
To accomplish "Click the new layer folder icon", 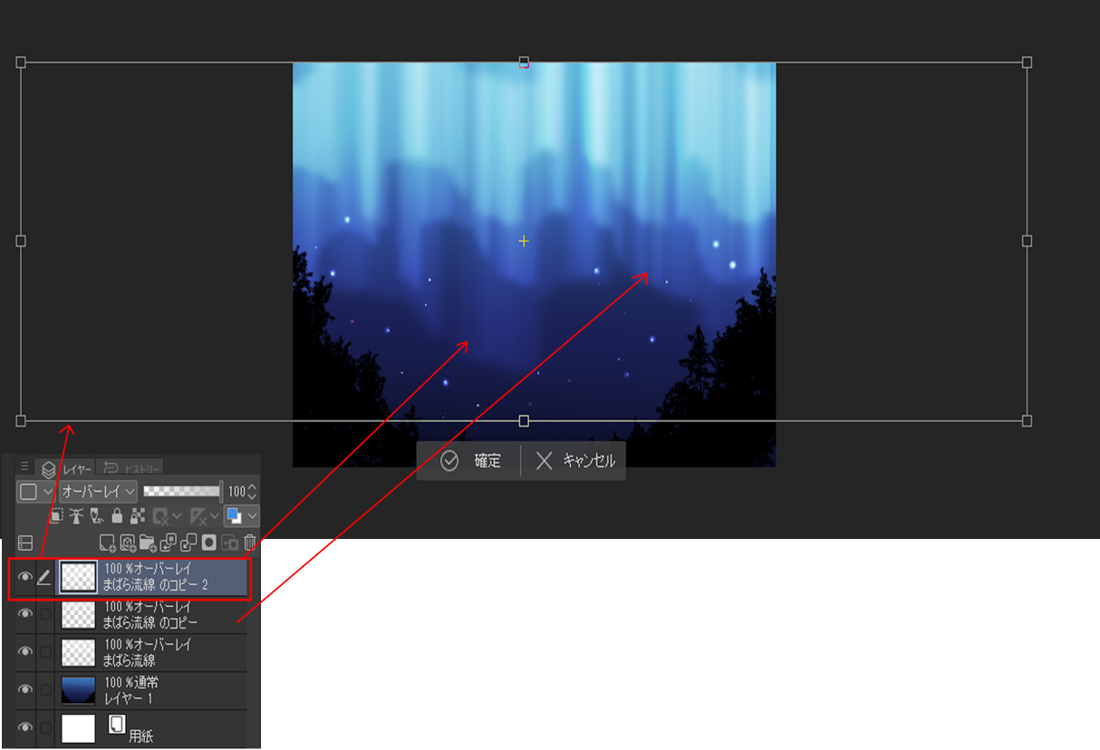I will click(x=148, y=543).
